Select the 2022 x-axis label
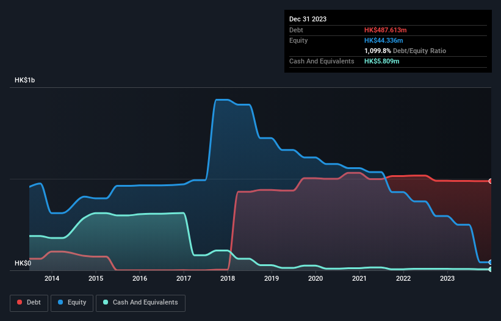Viewport: 501px width, 321px height. pyautogui.click(x=403, y=278)
